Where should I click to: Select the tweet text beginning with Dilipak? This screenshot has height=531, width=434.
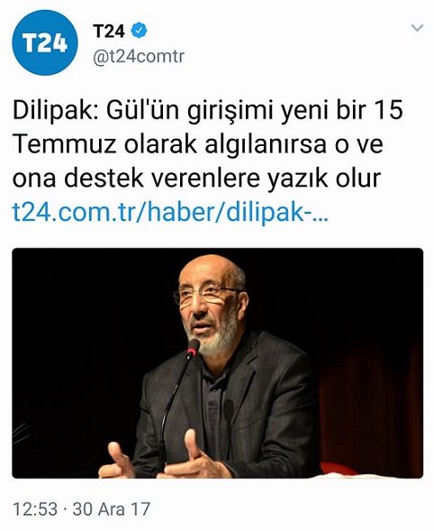coord(208,144)
